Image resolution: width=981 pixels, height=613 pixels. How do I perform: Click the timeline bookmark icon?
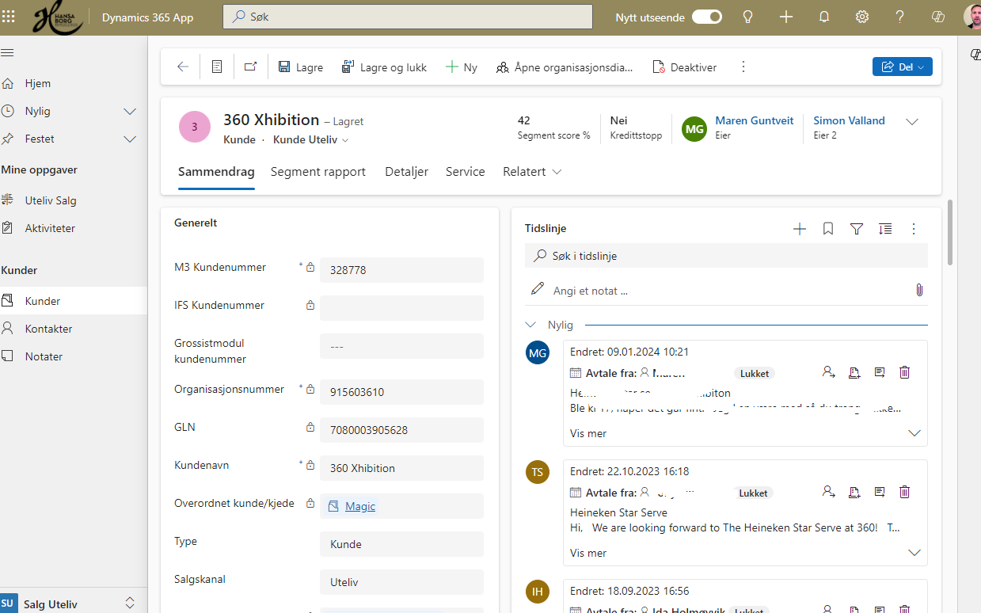click(827, 229)
